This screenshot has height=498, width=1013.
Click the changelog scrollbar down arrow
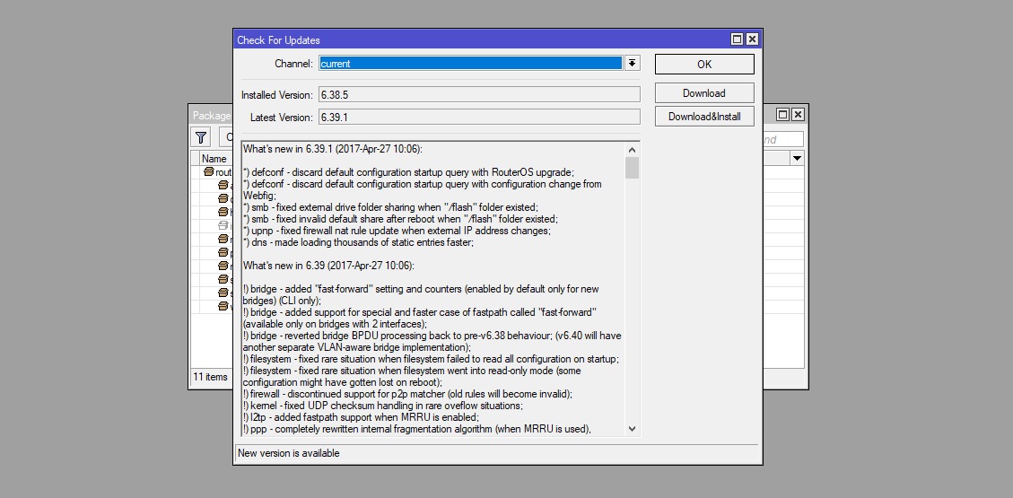(632, 428)
